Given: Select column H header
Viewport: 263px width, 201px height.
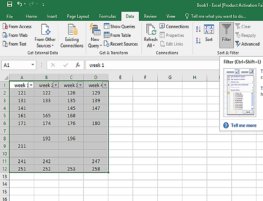Looking at the screenshot, I should tap(194, 77).
